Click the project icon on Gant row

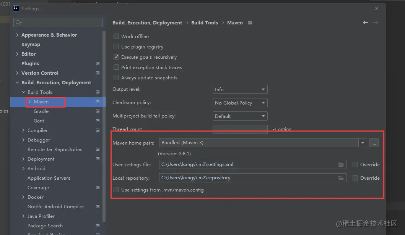click(98, 121)
